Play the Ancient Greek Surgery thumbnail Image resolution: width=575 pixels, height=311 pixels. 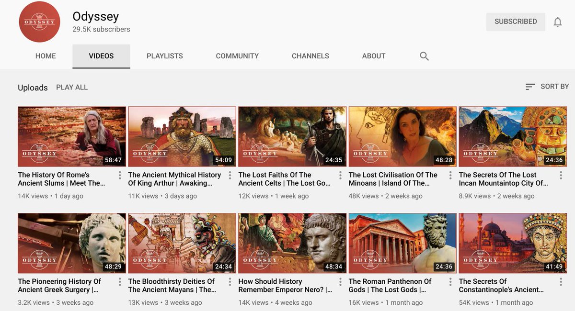72,243
